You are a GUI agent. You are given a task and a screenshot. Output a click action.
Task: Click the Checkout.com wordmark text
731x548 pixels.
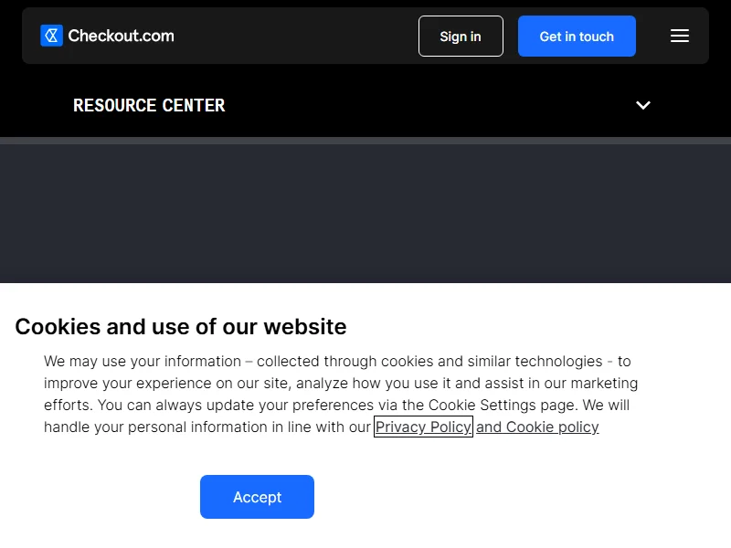pos(121,36)
